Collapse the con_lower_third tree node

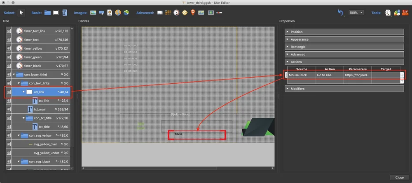[x=14, y=75]
